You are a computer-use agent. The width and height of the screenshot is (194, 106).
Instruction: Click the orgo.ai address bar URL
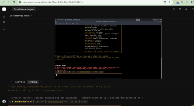coord(53,2)
